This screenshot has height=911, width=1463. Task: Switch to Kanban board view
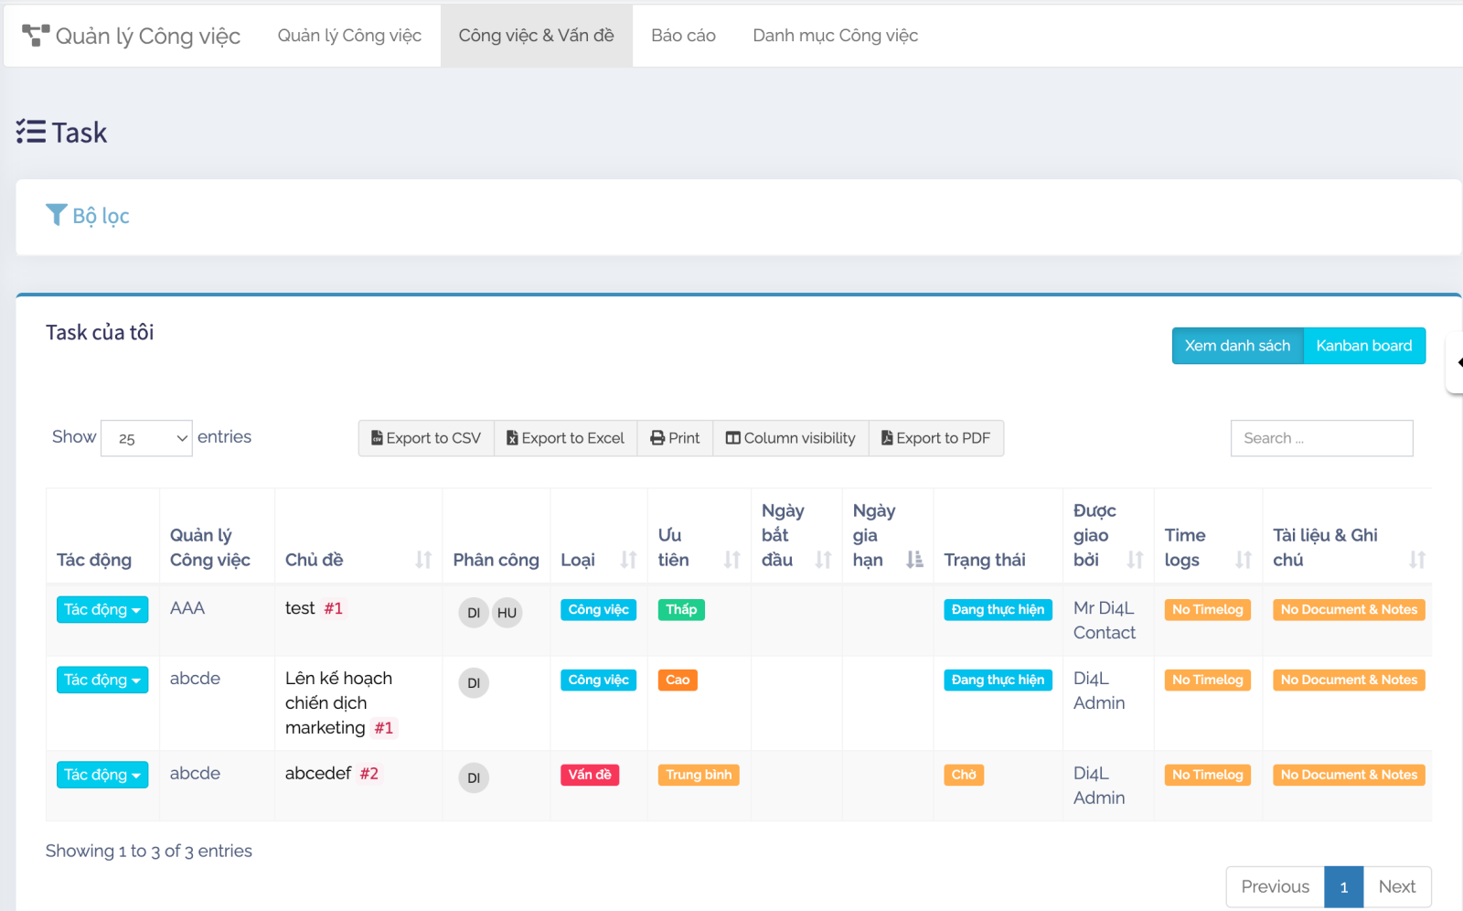coord(1363,346)
